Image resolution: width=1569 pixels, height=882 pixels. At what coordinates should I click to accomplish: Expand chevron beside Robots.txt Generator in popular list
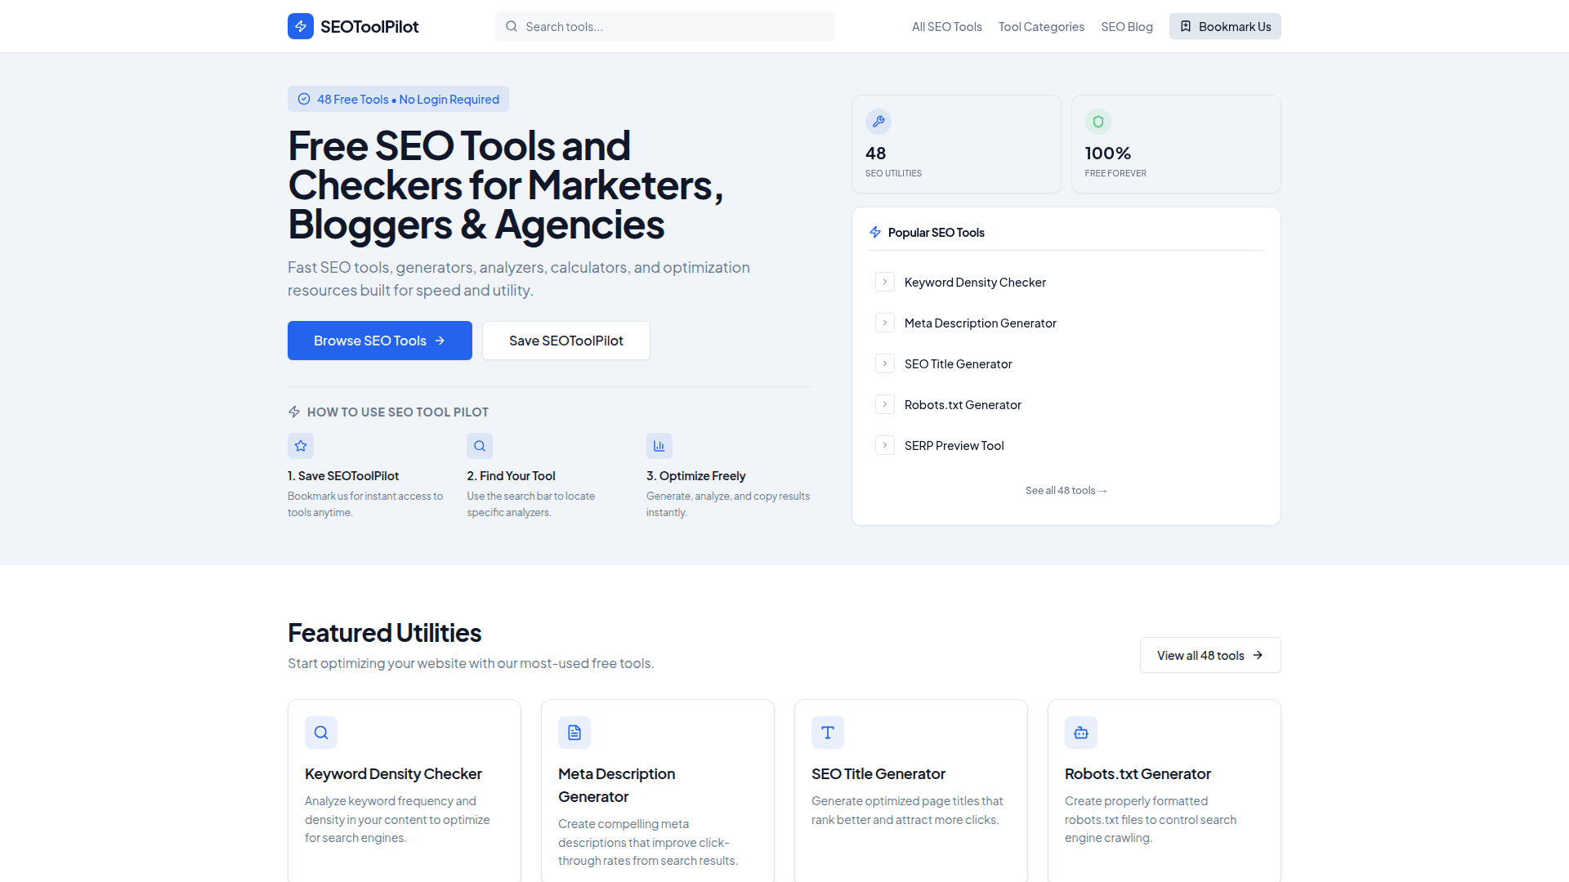point(885,404)
